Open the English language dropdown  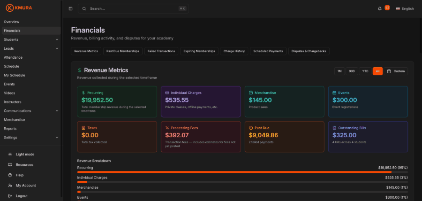[405, 8]
